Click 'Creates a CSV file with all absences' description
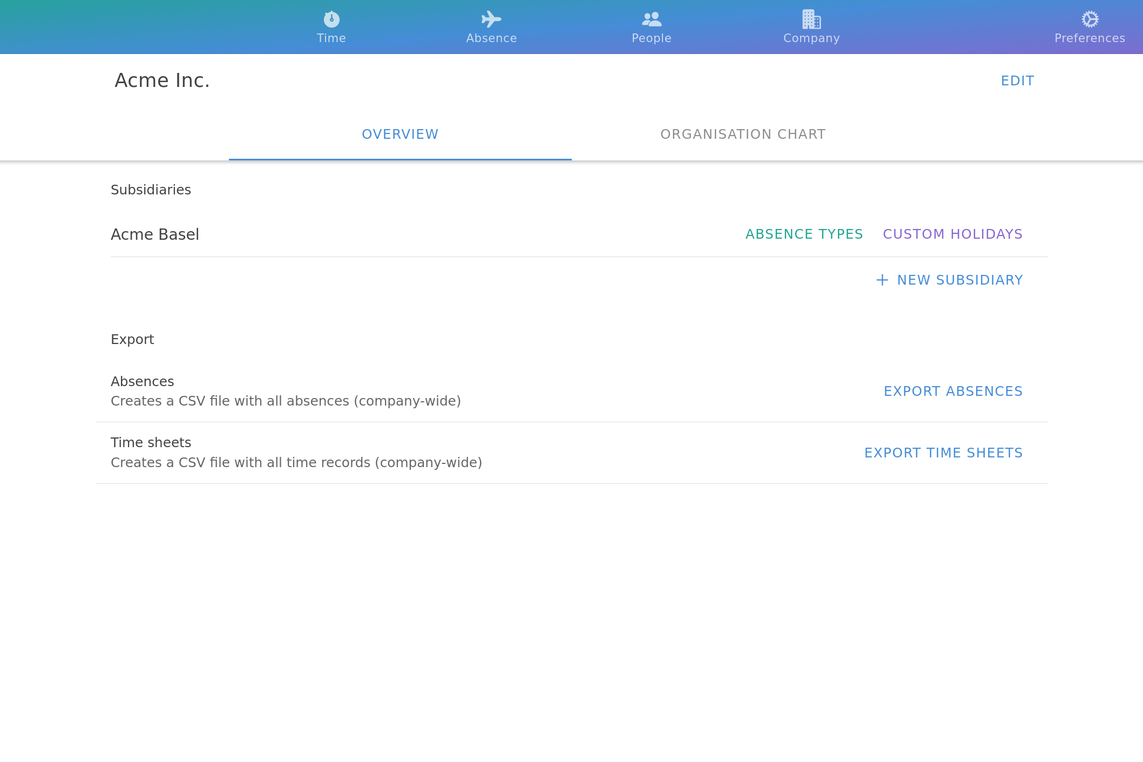The height and width of the screenshot is (762, 1143). point(286,401)
